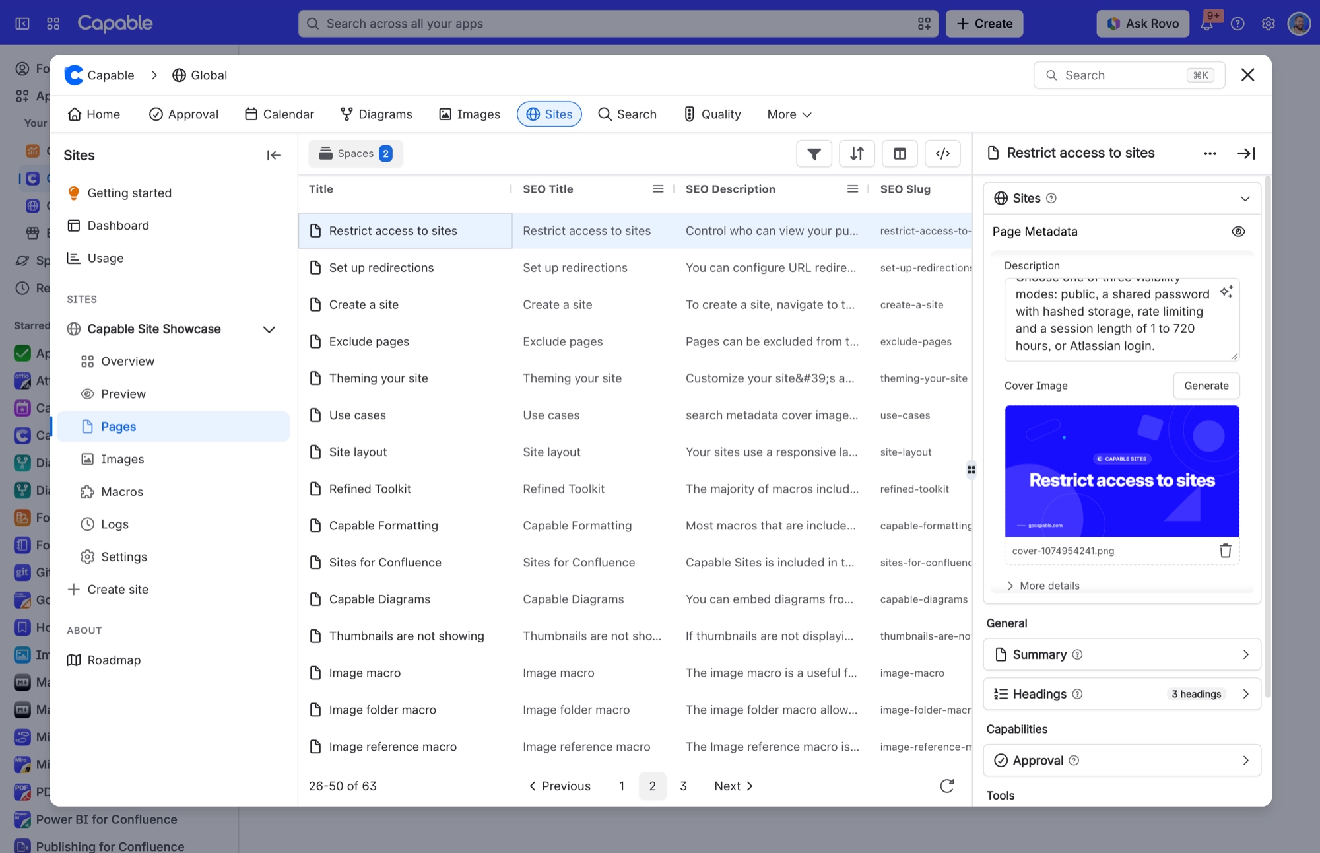Click the code view icon

point(942,154)
